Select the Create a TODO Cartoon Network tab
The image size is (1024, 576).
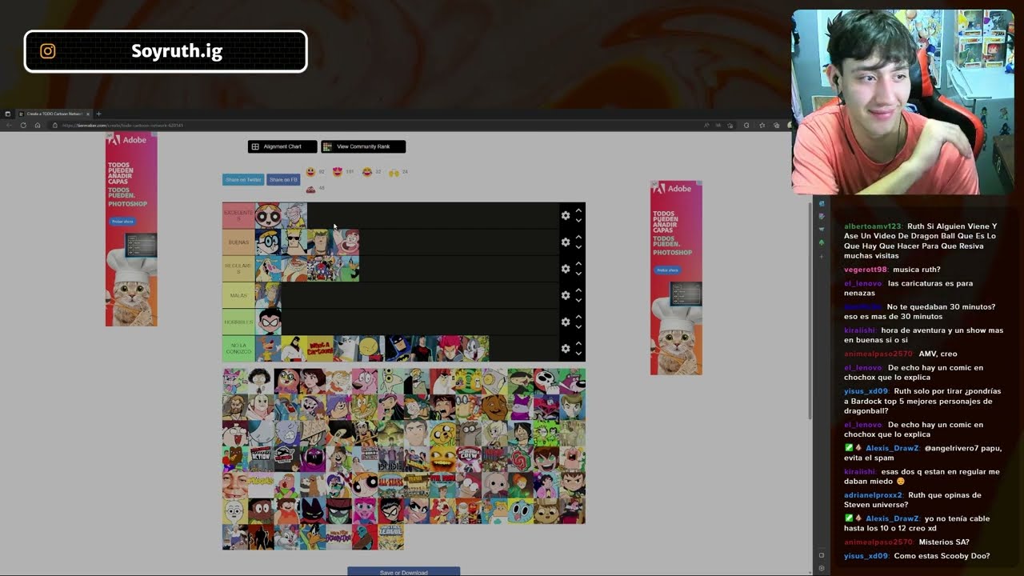click(x=54, y=114)
